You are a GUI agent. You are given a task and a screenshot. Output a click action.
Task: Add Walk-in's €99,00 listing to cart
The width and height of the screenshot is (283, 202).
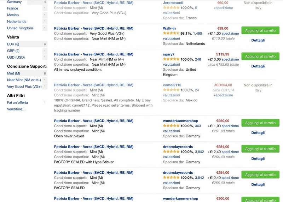pyautogui.click(x=260, y=30)
